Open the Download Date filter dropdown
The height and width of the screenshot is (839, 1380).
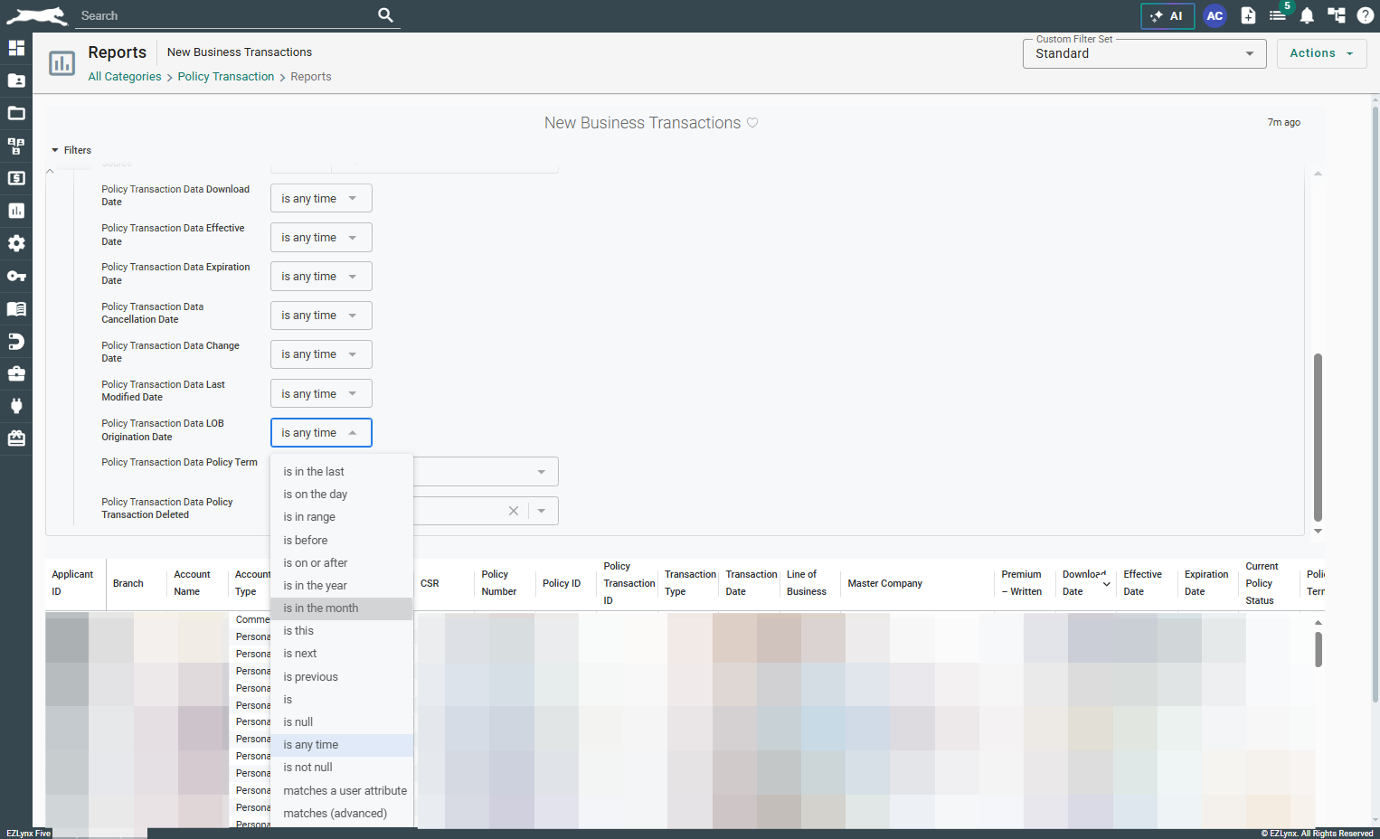(x=321, y=199)
